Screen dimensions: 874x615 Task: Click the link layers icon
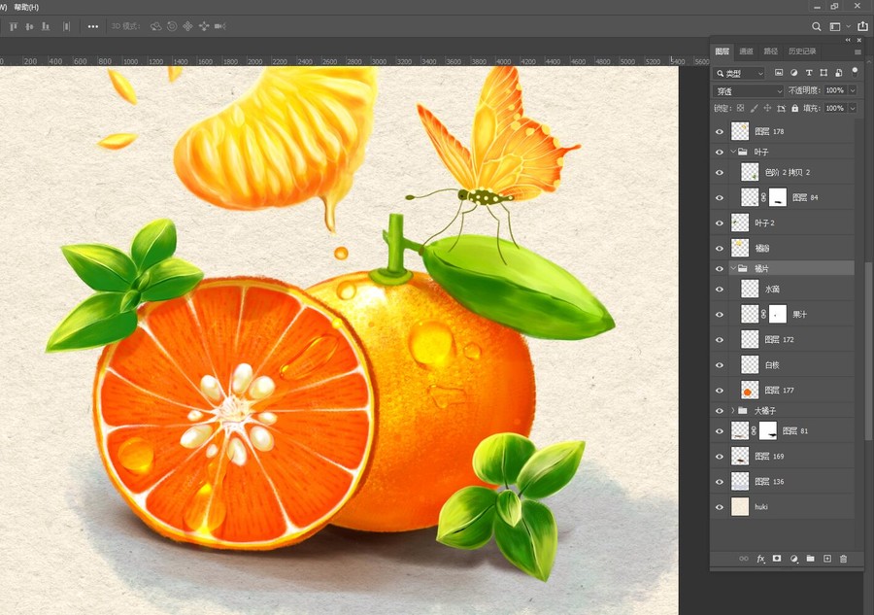click(x=744, y=558)
